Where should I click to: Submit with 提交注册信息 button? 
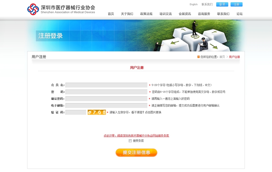136,153
